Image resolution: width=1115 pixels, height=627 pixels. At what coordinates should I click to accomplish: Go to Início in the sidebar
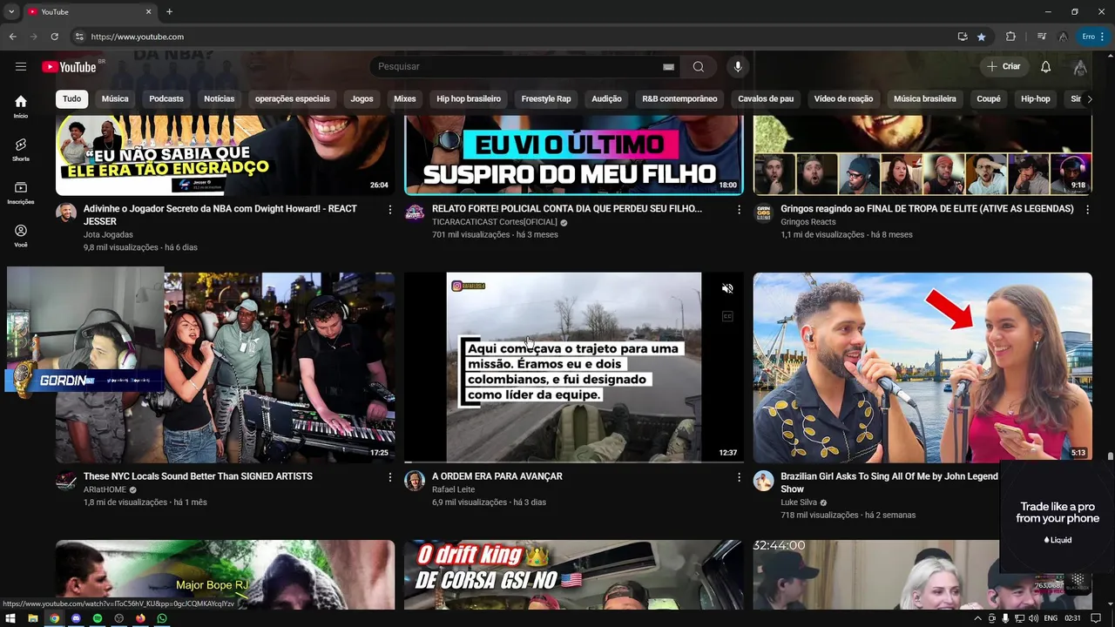(x=21, y=106)
